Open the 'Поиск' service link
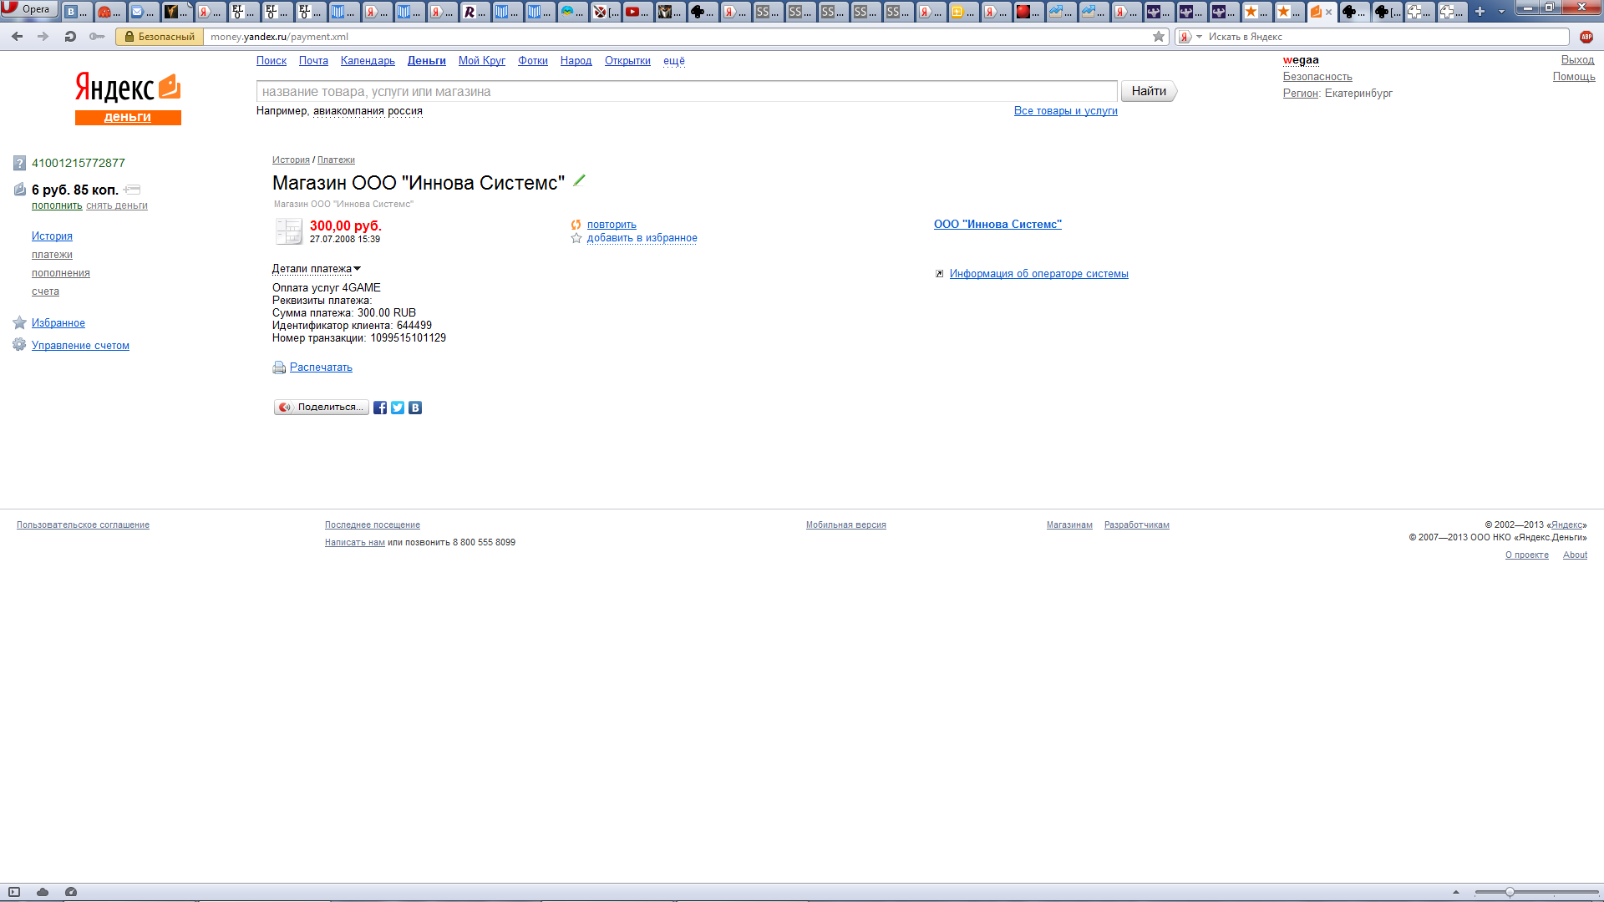The height and width of the screenshot is (902, 1604). click(x=272, y=61)
